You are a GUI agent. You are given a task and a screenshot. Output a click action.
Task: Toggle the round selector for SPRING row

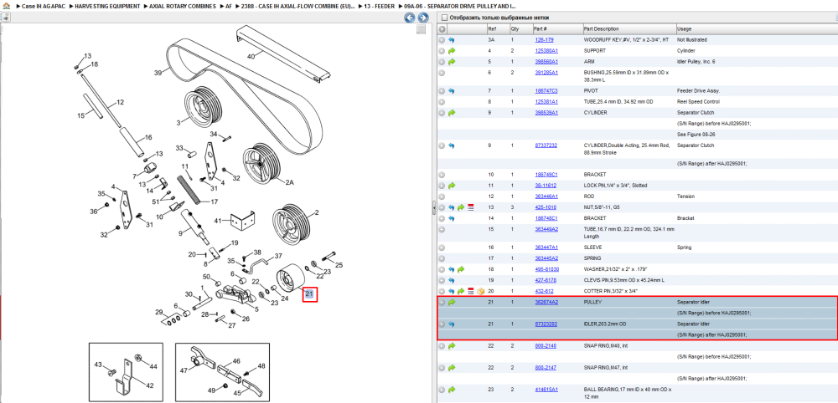(x=442, y=258)
